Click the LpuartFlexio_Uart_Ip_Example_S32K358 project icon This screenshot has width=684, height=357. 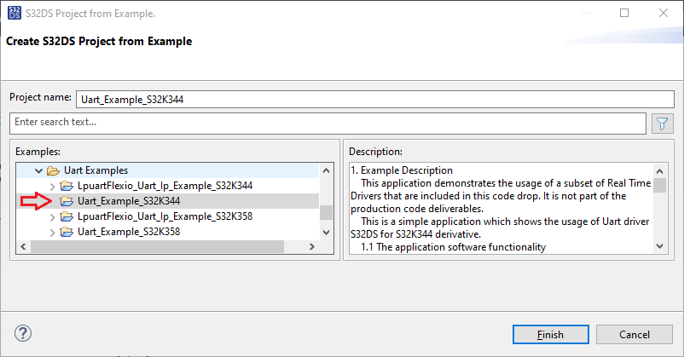(67, 216)
